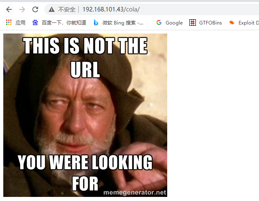This screenshot has height=201, width=259.
Task: Open the Apps grid icon
Action: point(9,22)
